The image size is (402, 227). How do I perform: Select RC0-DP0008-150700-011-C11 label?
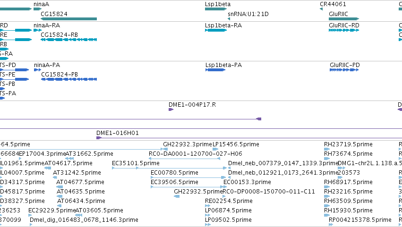click(x=269, y=192)
